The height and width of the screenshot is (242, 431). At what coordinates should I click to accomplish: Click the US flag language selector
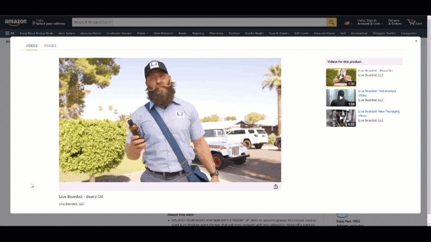click(348, 23)
